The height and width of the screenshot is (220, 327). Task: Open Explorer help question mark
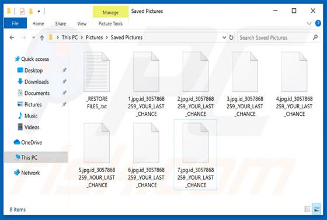pos(318,23)
